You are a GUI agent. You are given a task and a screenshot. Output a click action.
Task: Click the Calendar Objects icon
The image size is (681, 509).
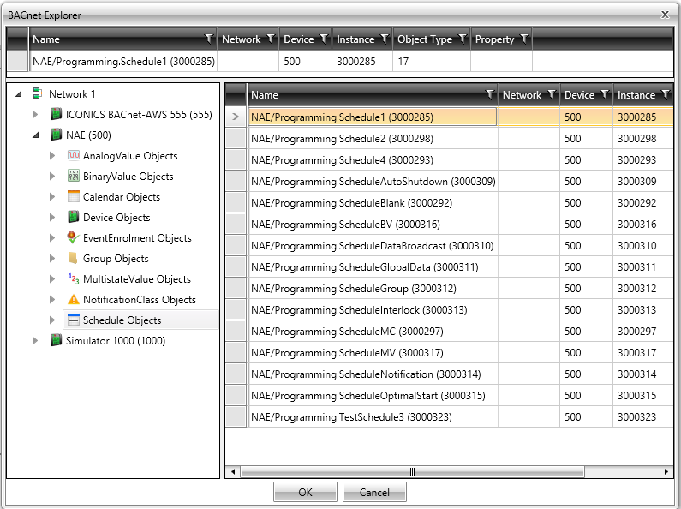(x=74, y=197)
